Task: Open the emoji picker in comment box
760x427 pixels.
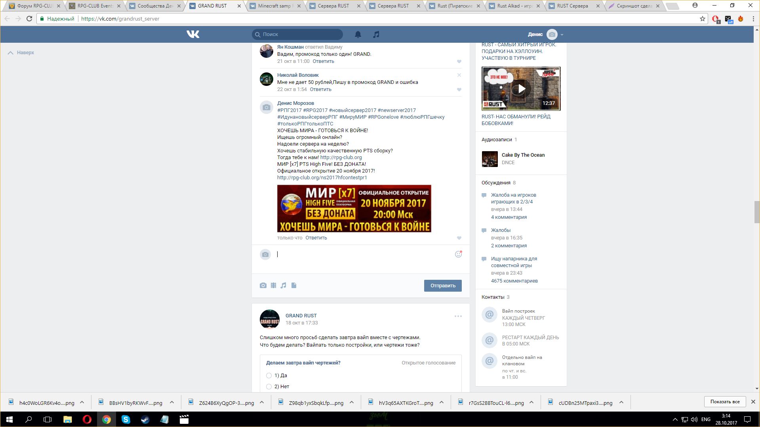Action: [458, 254]
